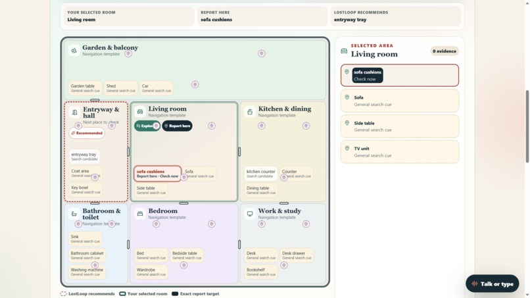
Task: Click the map pin marker right of the Car cue
Action: pyautogui.click(x=195, y=85)
